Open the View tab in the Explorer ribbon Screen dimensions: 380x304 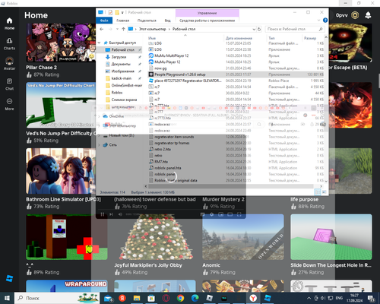tap(167, 21)
